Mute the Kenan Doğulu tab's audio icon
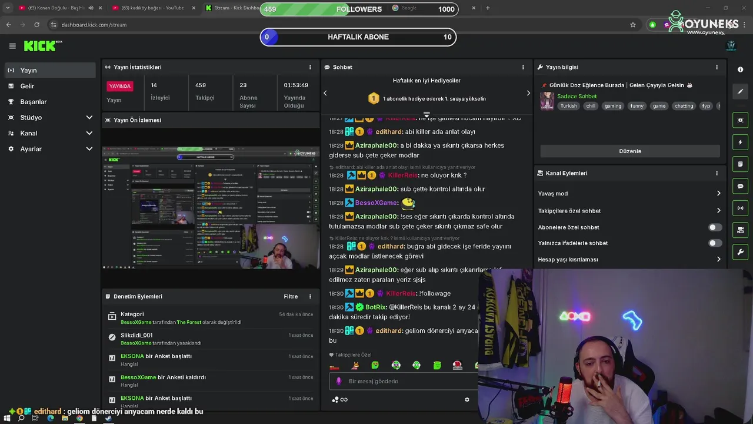753x424 pixels. coord(91,8)
